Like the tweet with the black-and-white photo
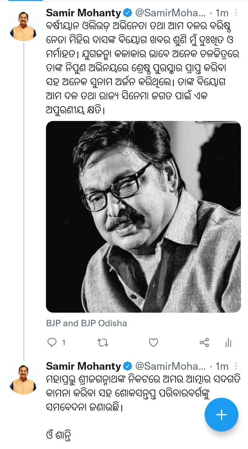This screenshot has width=248, height=449. pyautogui.click(x=154, y=342)
